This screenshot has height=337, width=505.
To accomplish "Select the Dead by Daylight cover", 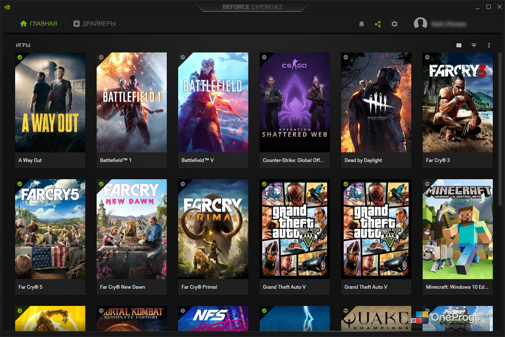I will pyautogui.click(x=376, y=102).
